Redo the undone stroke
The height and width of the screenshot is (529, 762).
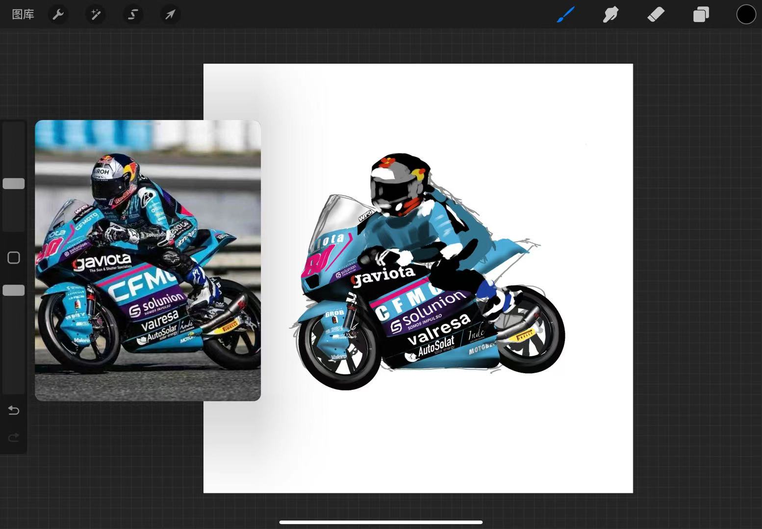click(14, 437)
